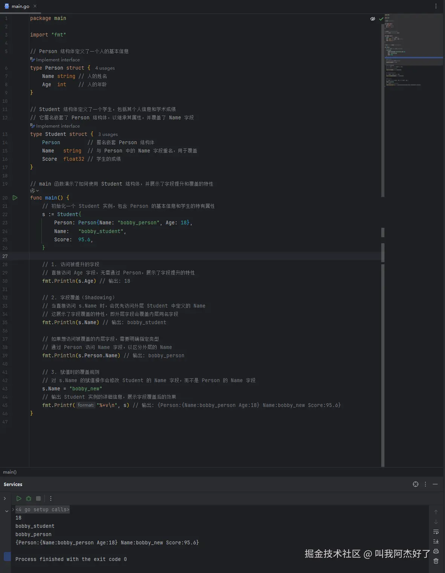Run main function from gutter arrow
This screenshot has height=573, width=445.
tap(15, 198)
